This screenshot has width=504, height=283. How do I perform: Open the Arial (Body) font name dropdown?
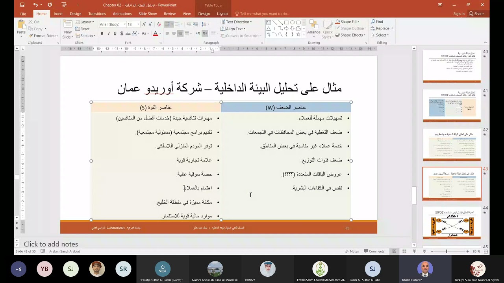[125, 24]
